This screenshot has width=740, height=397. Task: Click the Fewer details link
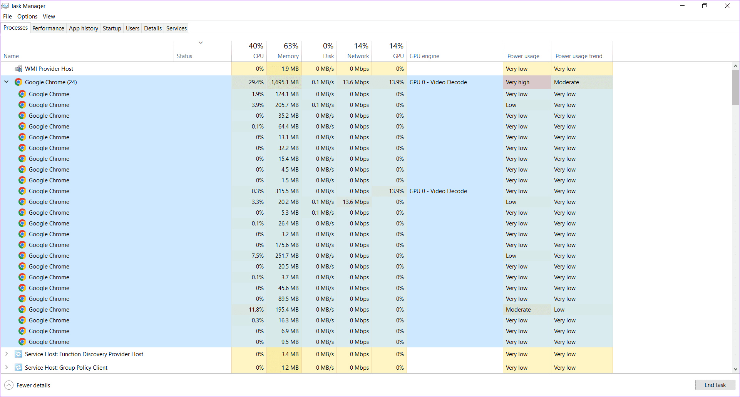click(33, 385)
